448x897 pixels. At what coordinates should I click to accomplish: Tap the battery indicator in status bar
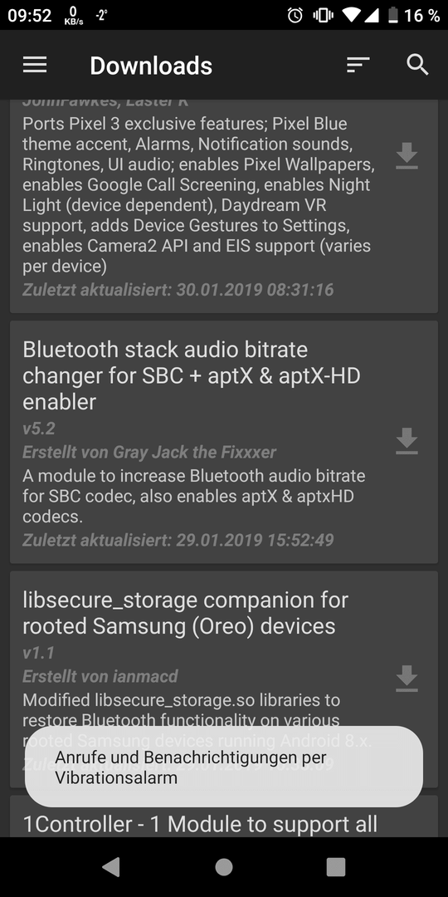[x=393, y=16]
